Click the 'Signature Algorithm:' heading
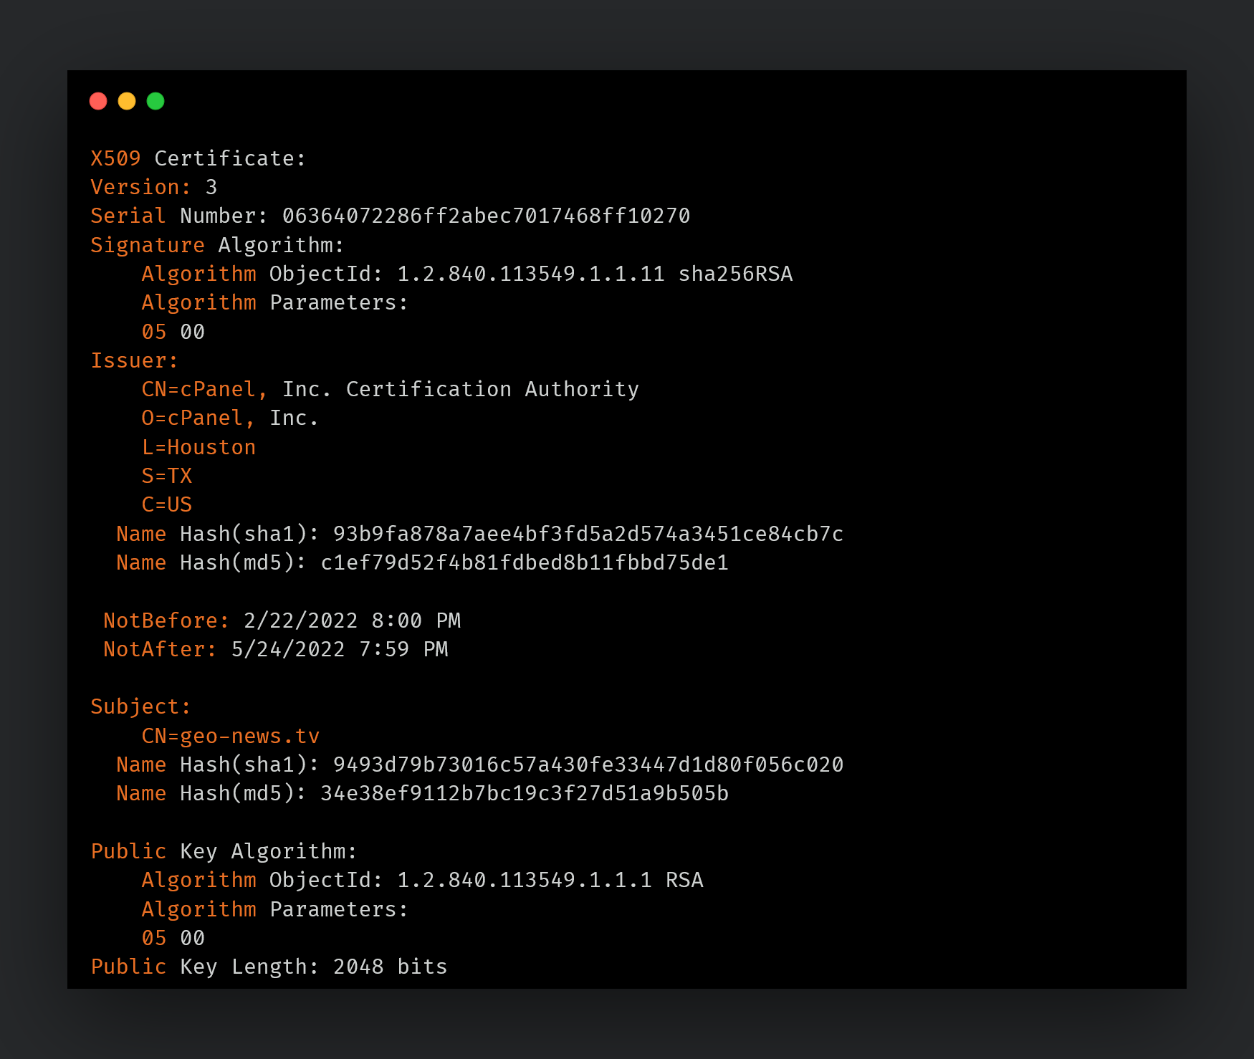 (217, 245)
